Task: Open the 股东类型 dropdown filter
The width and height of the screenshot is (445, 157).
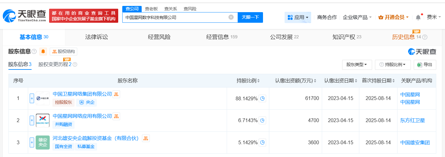Action: click(357, 64)
